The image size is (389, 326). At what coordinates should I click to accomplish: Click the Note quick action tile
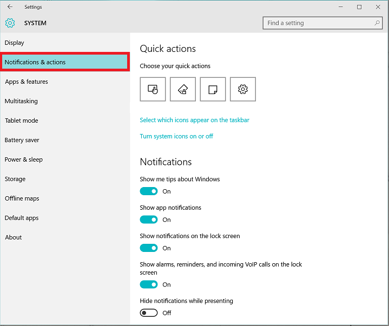point(213,89)
